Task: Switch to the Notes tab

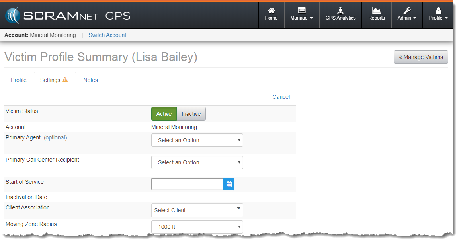Action: pos(90,80)
